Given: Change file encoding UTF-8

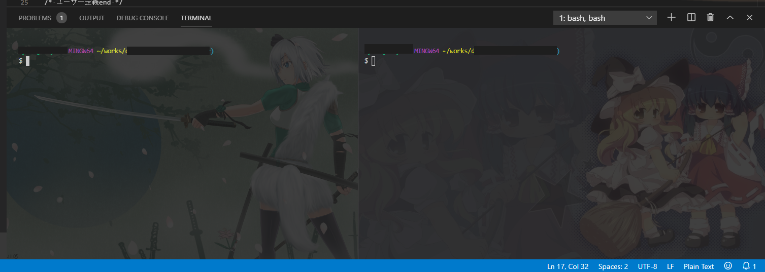Looking at the screenshot, I should click(647, 266).
